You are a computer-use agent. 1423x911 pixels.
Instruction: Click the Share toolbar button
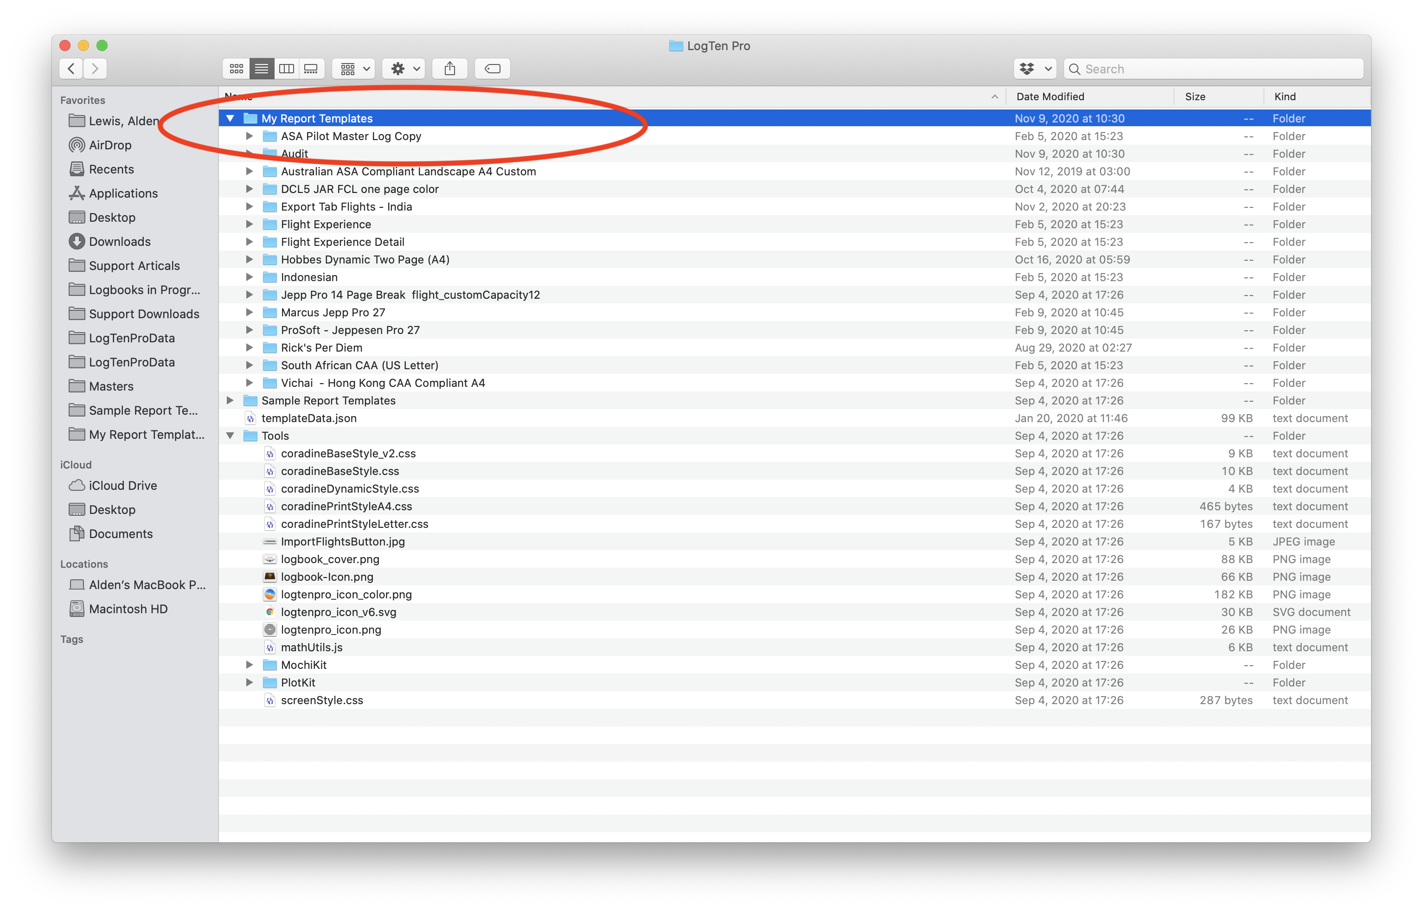coord(449,69)
